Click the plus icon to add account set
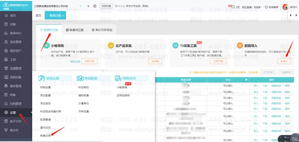Viewport: 299px width, 142px height. (88, 6)
